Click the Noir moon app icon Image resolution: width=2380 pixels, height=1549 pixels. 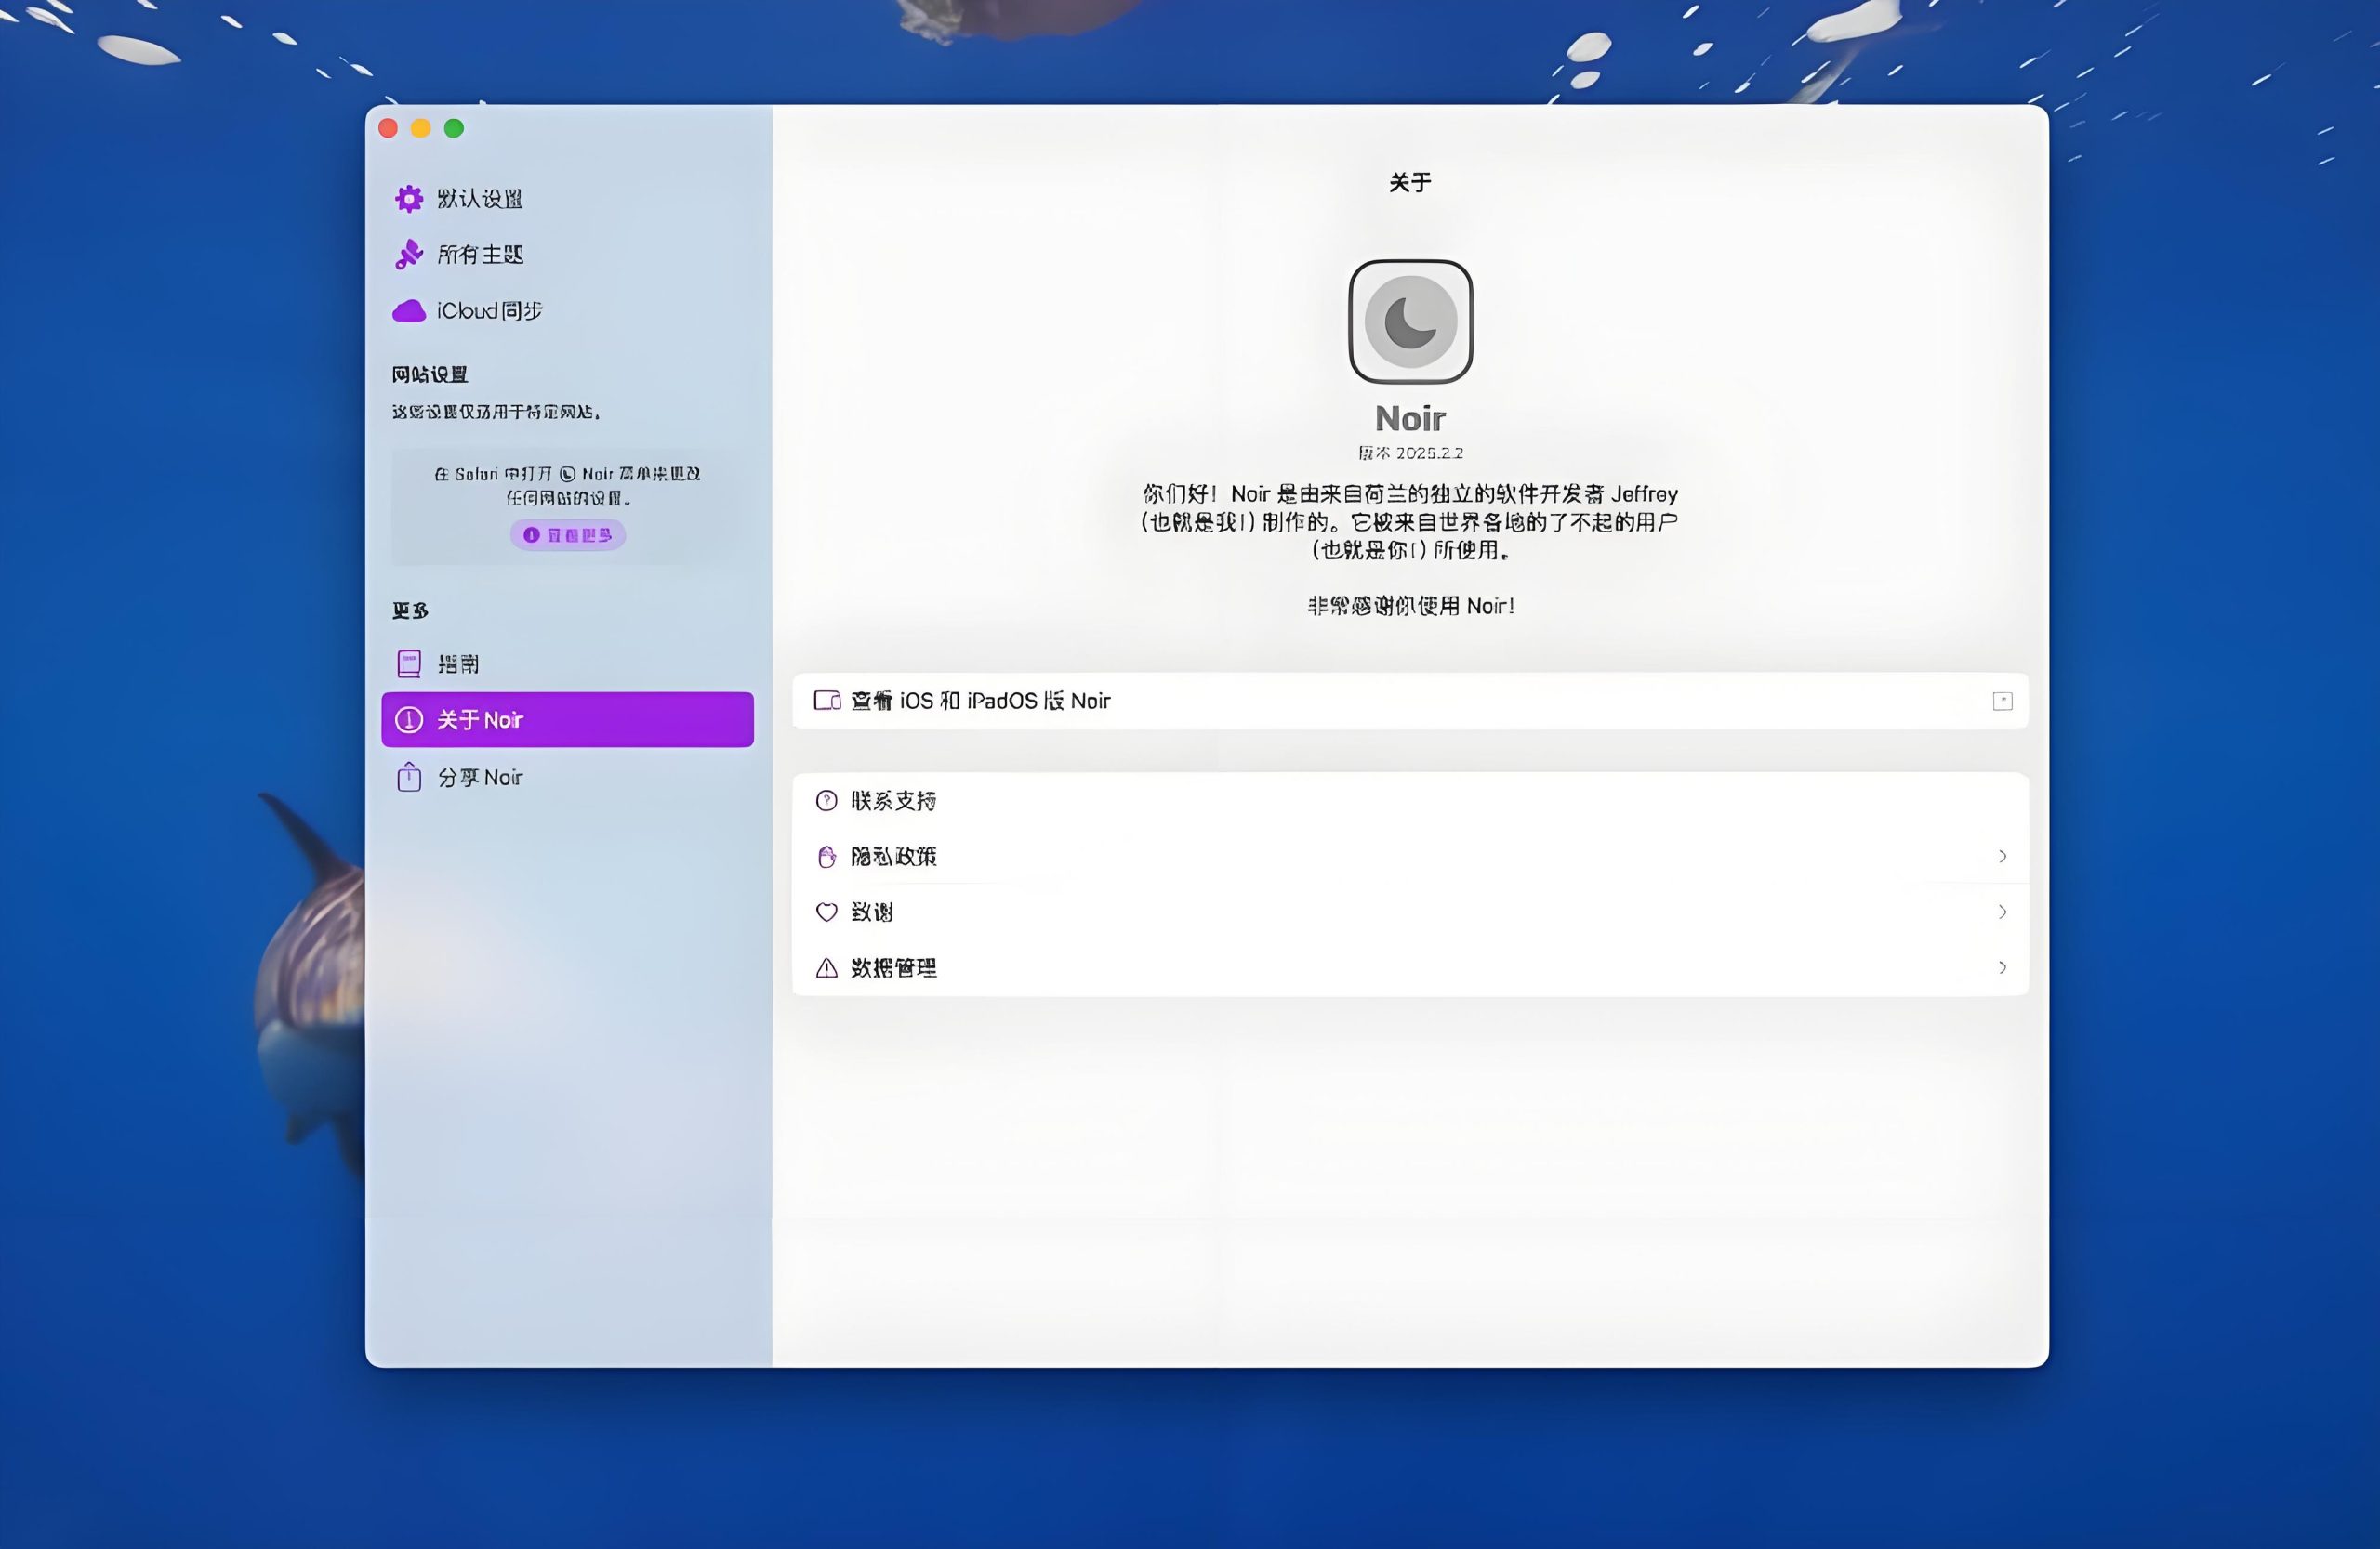pos(1410,322)
